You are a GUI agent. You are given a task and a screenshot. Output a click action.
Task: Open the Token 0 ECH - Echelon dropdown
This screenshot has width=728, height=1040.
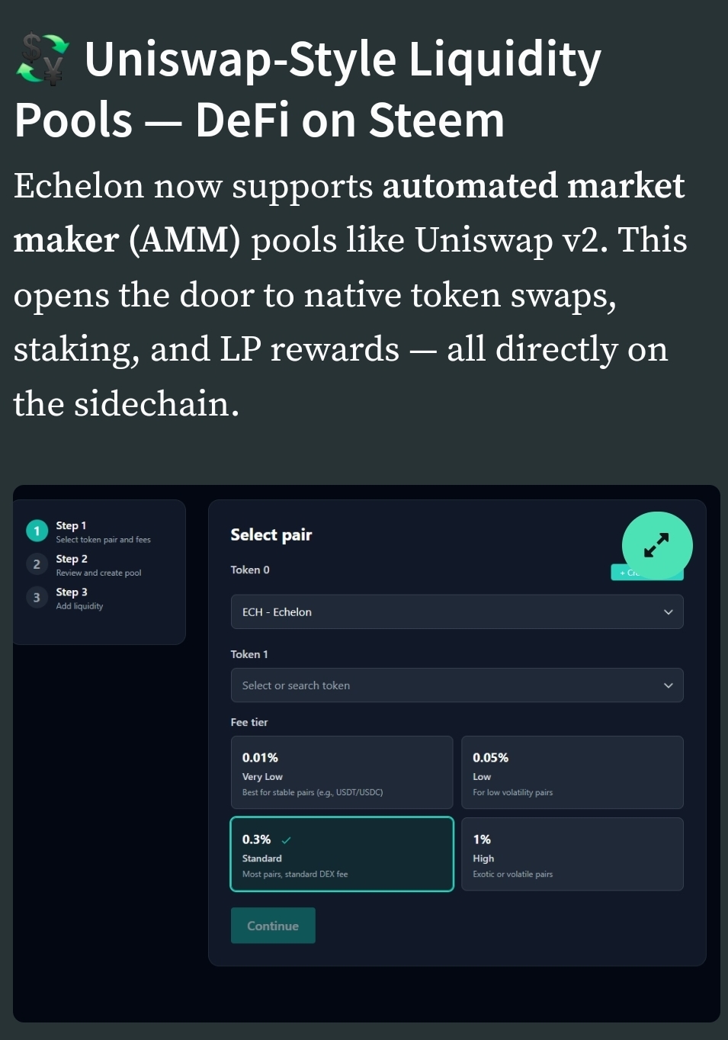click(457, 611)
